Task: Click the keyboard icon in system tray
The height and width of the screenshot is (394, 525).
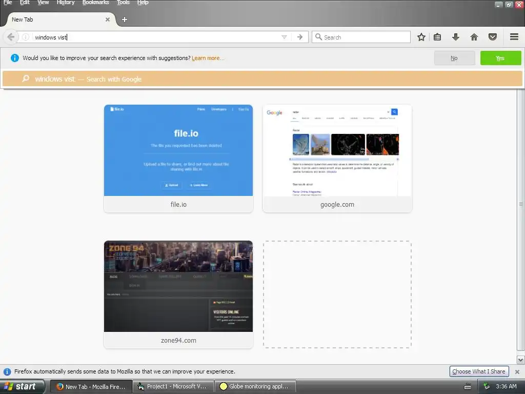Action: [468, 387]
